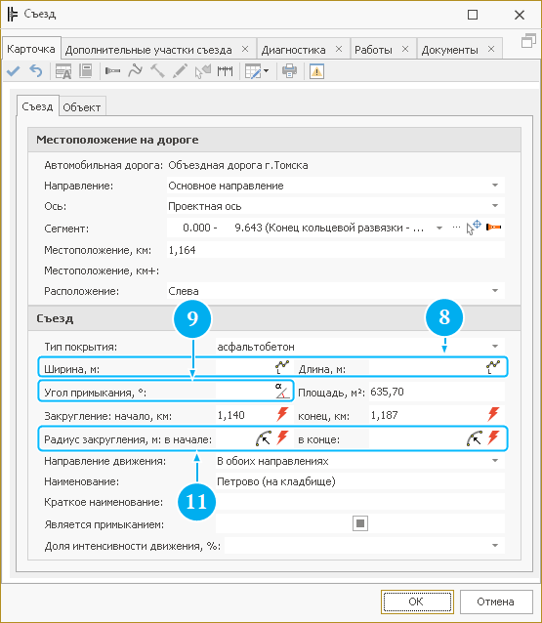Click lightning icon for radius в начале

[282, 437]
